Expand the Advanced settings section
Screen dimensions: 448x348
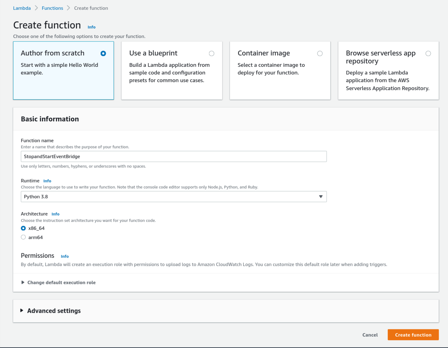[50, 311]
